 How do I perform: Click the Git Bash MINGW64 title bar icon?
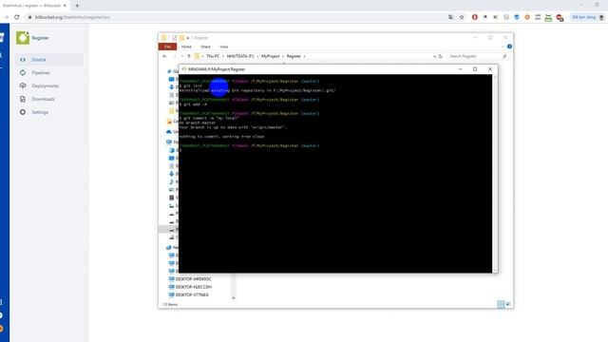183,69
